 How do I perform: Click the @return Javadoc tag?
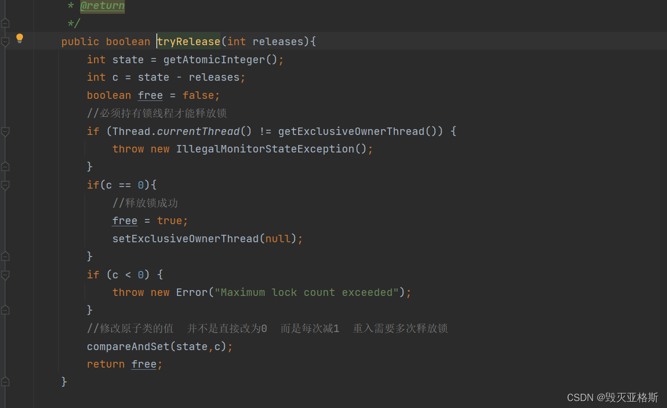[103, 6]
